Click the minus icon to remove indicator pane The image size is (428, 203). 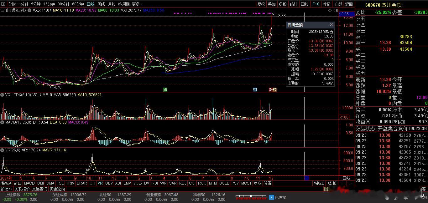point(350,183)
